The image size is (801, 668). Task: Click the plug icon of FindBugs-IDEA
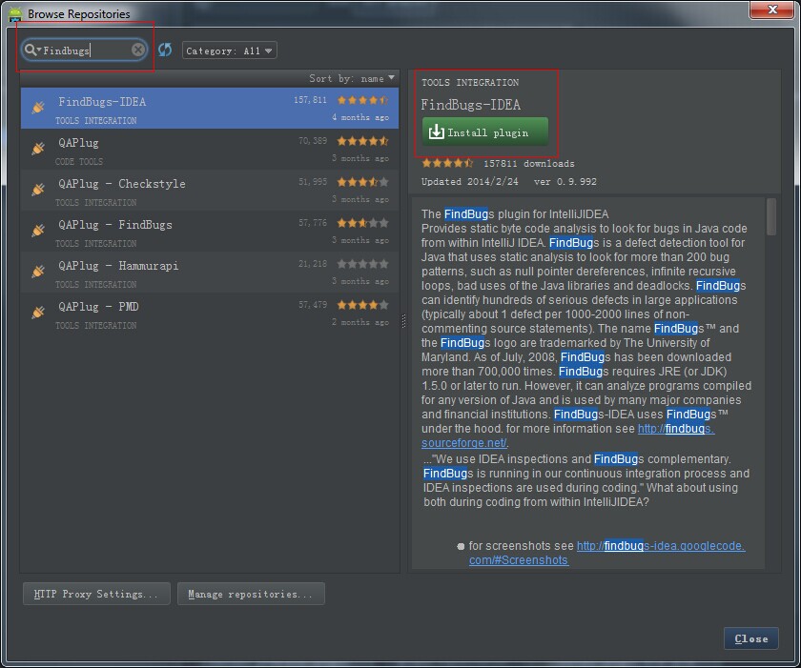click(x=38, y=107)
